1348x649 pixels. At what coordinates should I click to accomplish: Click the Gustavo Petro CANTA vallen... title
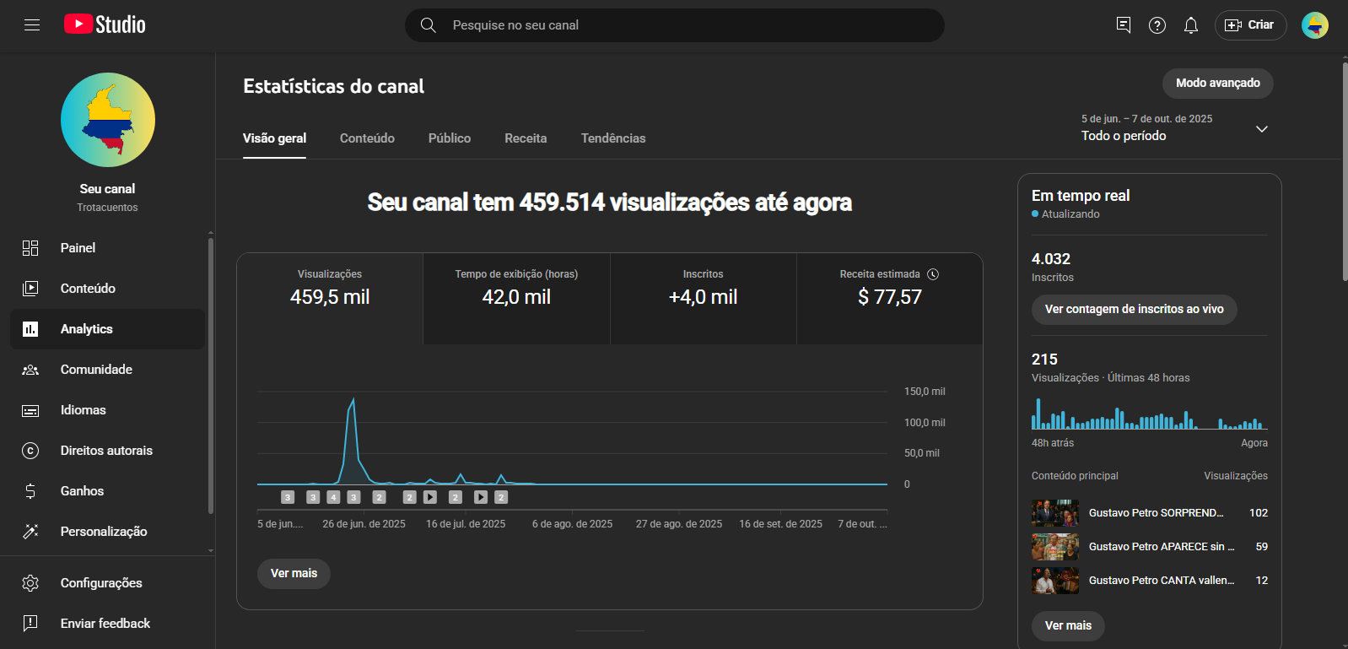click(x=1162, y=581)
